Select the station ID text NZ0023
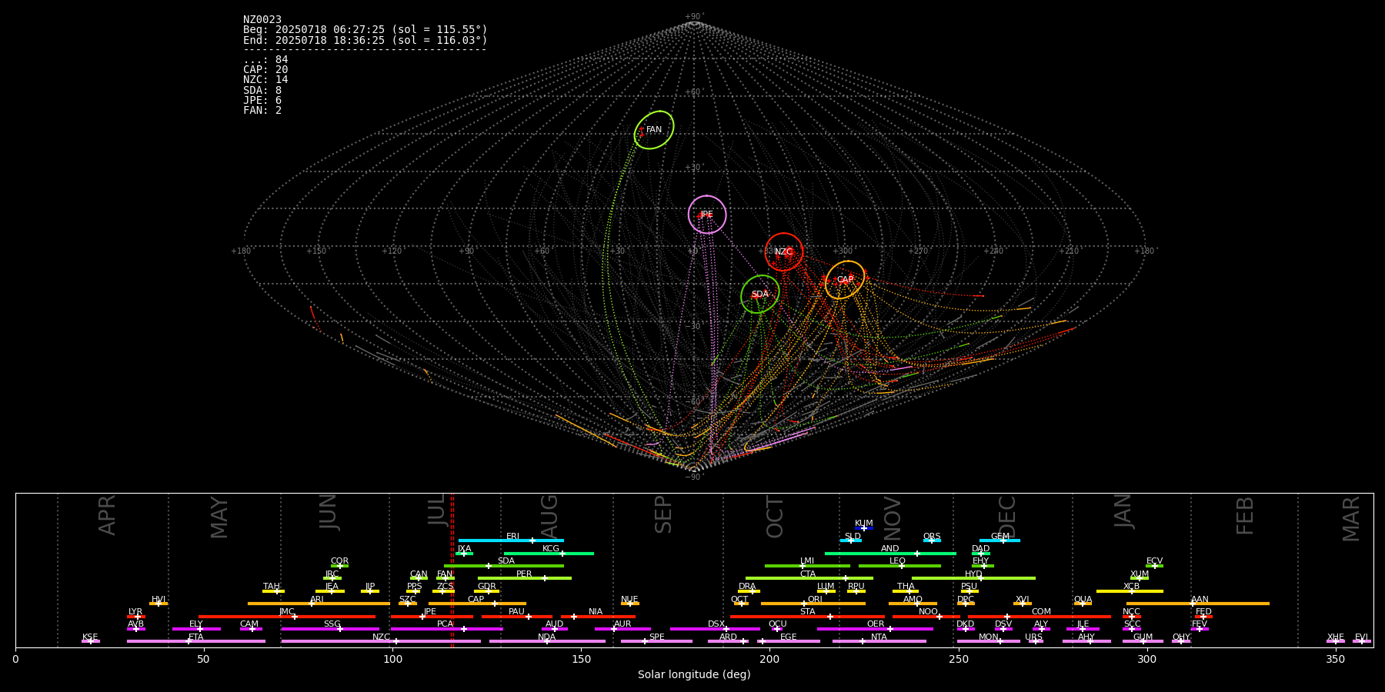Viewport: 1385px width, 692px height. click(x=262, y=19)
